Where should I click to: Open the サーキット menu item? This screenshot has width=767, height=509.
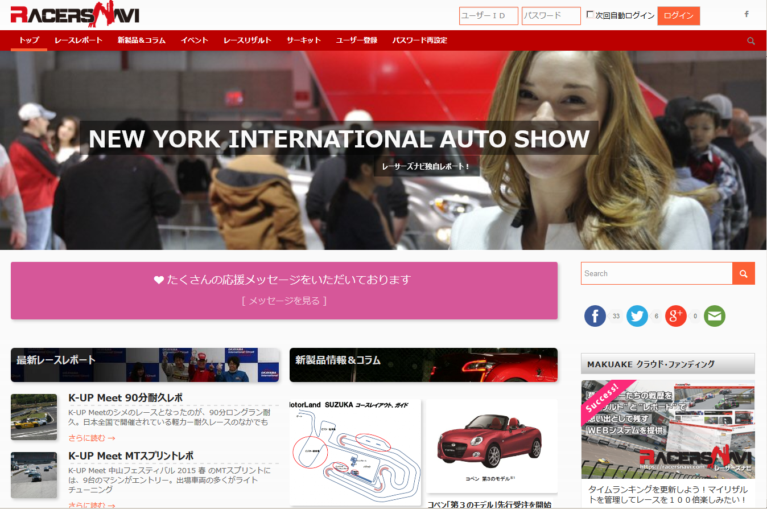point(304,40)
